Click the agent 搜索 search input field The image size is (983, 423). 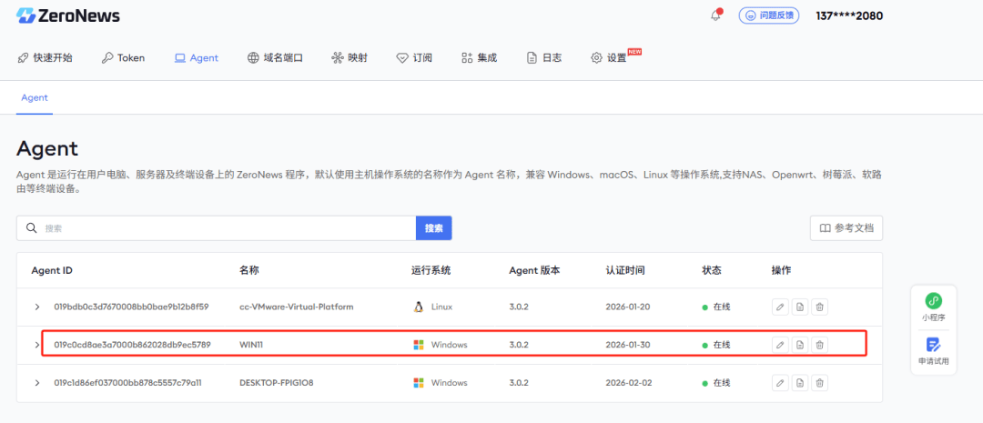[x=228, y=228]
